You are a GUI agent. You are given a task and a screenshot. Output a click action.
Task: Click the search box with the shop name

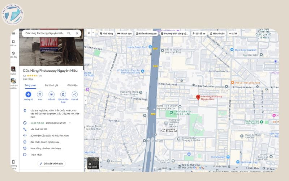(x=43, y=33)
